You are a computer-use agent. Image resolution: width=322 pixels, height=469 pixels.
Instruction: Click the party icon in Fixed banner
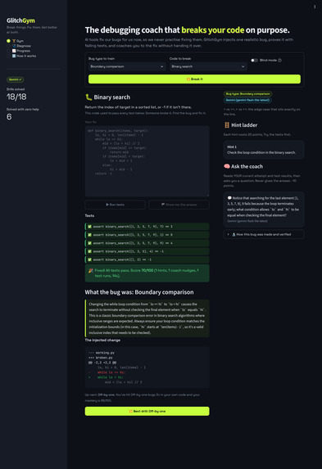90,271
